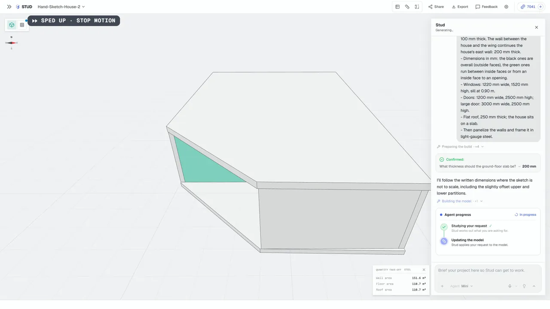The width and height of the screenshot is (550, 309).
Task: Click the STEEL label in take-off panel
Action: 407,270
